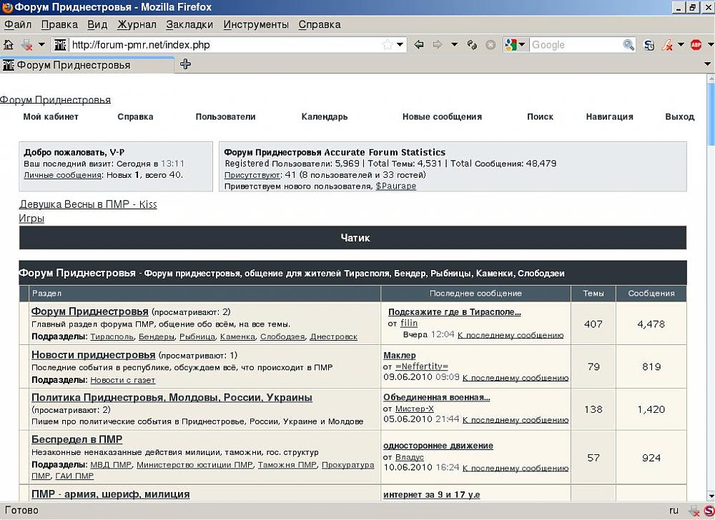Open the Новые сообщения forum link
The image size is (715, 520).
pos(442,116)
